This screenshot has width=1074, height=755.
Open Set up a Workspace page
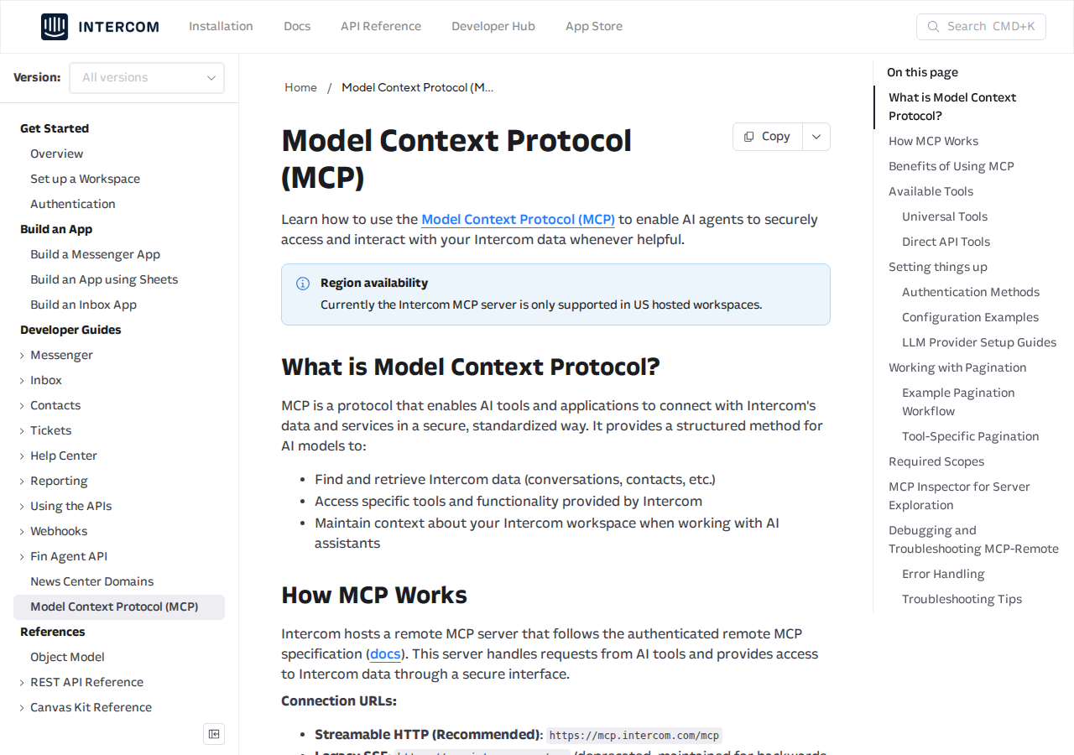[x=85, y=179]
